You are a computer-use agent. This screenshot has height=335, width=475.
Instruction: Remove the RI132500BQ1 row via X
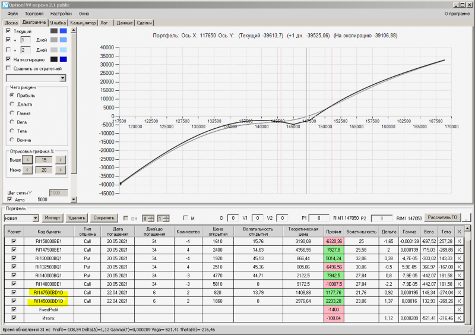(459, 267)
